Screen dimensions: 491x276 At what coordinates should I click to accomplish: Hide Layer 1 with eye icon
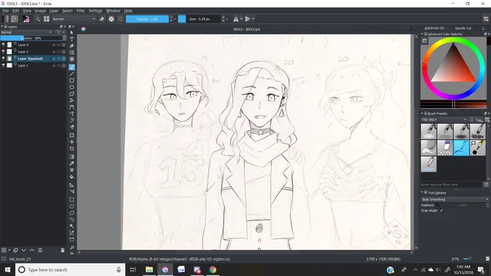[4, 66]
